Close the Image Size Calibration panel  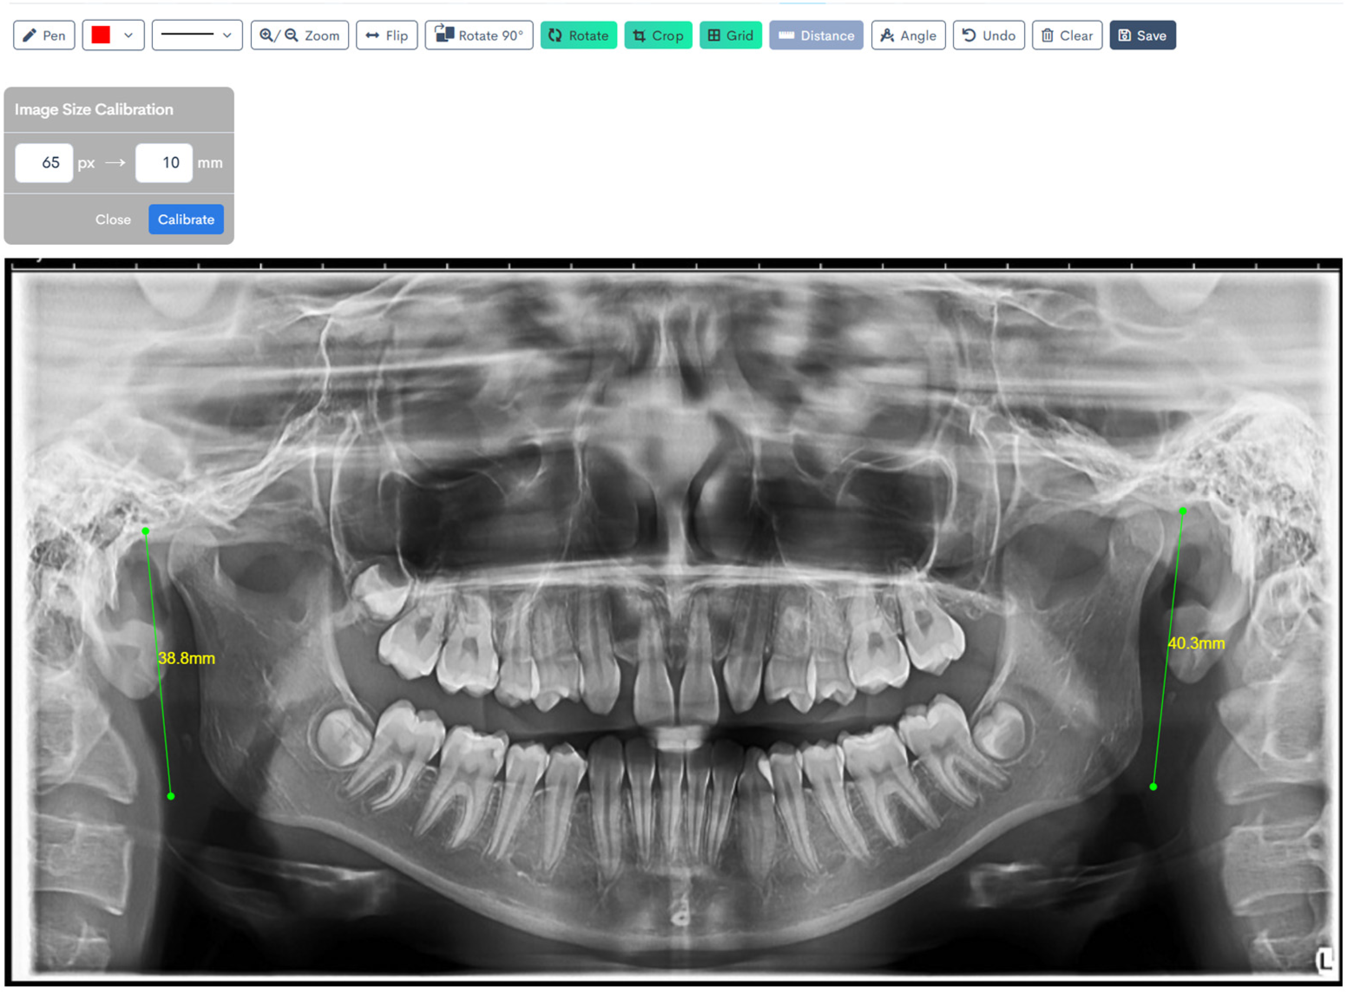pyautogui.click(x=112, y=220)
